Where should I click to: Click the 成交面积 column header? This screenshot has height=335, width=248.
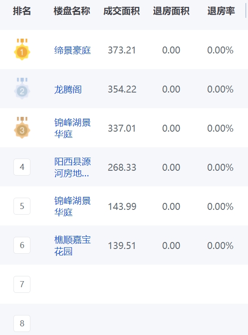(122, 11)
